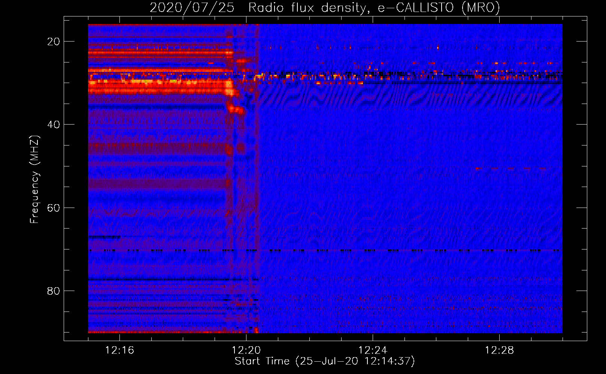Click the 'Start Time (25-Jul-20 12:14:37)' label
The image size is (606, 374).
click(325, 361)
